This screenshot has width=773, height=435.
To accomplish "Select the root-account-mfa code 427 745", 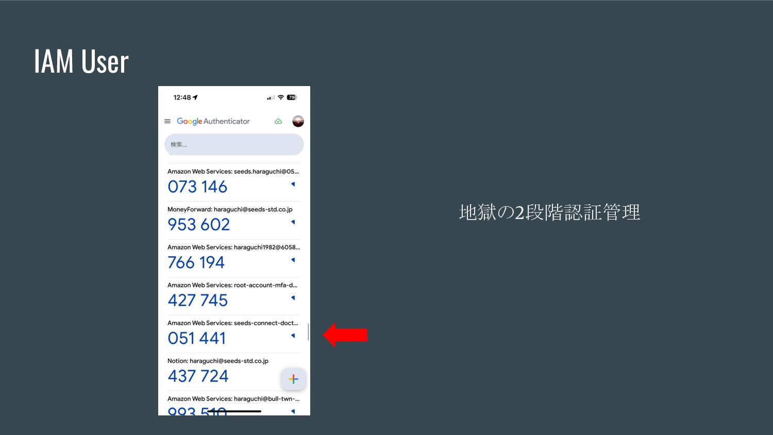I will tap(198, 300).
